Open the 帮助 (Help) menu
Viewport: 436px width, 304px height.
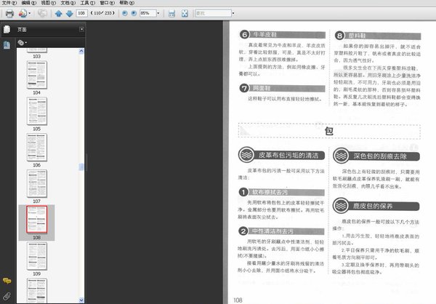point(124,4)
